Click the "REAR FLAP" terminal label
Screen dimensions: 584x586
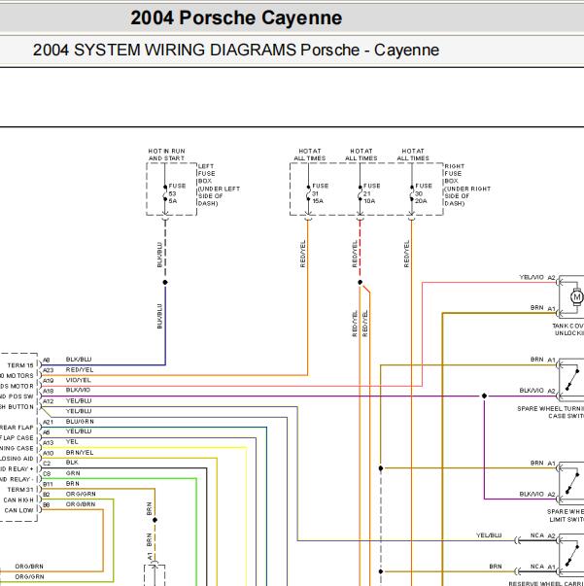point(17,428)
